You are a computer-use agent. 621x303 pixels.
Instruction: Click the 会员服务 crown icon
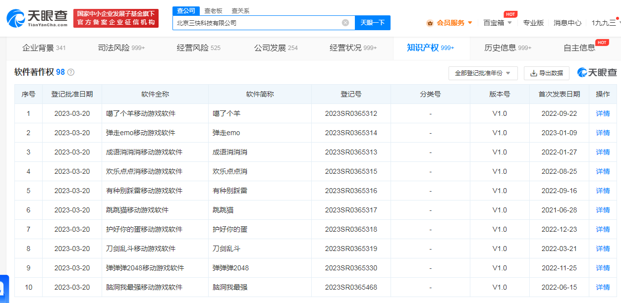(x=430, y=23)
